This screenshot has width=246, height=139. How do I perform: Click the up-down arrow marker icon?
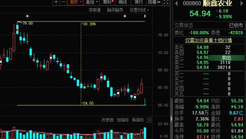click(145, 16)
